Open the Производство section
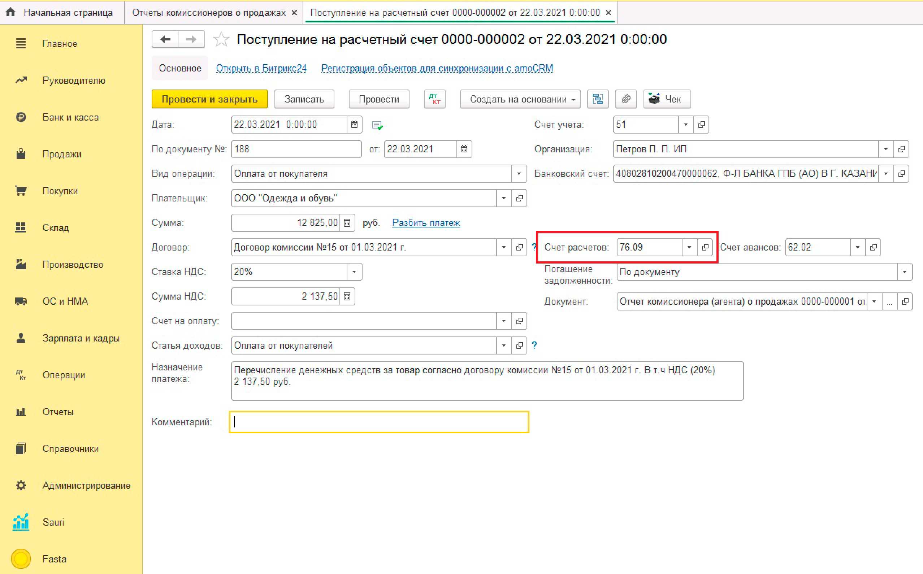 pos(73,265)
